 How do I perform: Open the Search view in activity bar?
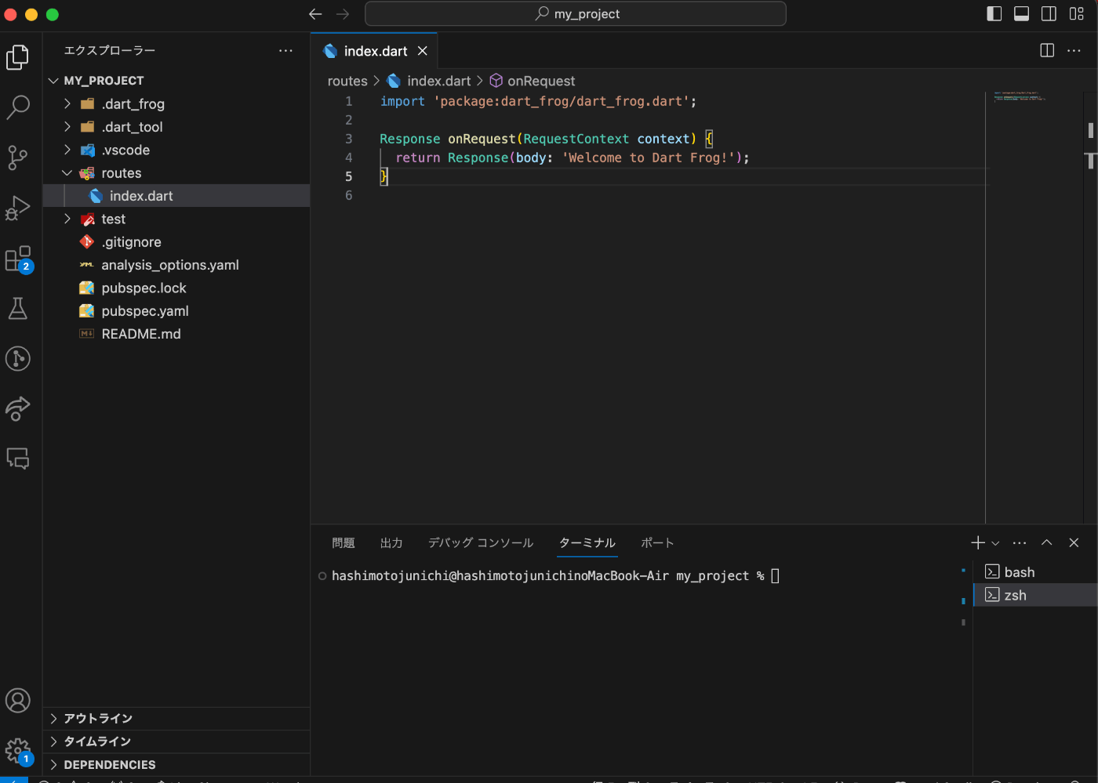(18, 107)
